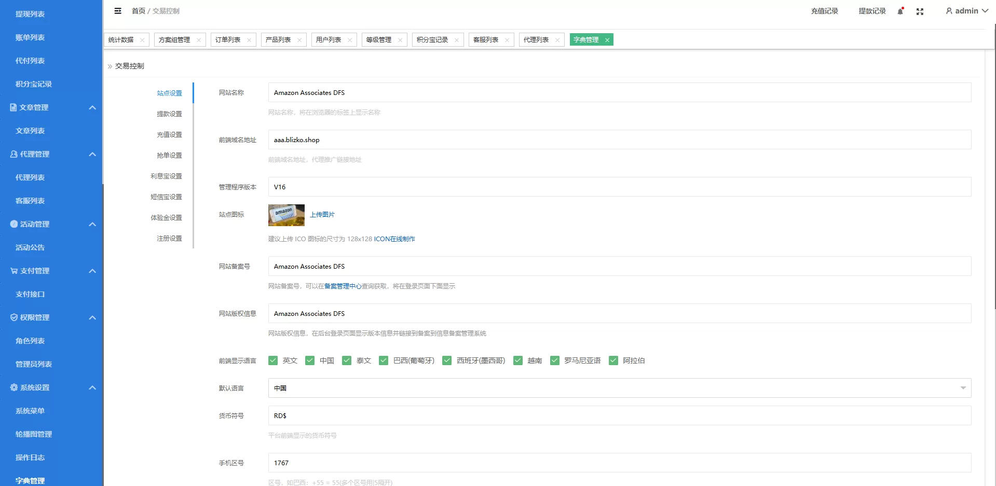Switch to the 订单列表 tab
Image resolution: width=996 pixels, height=486 pixels.
(x=228, y=40)
